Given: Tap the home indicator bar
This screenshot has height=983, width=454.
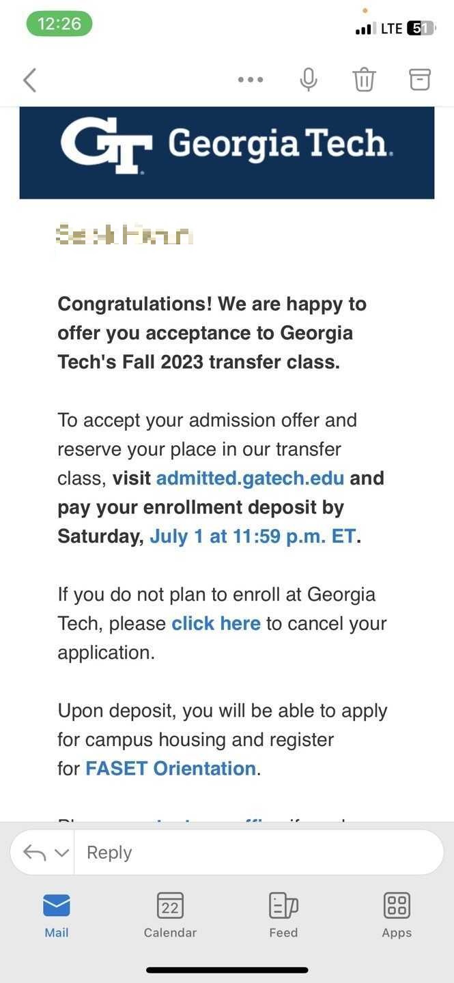Looking at the screenshot, I should click(x=227, y=969).
